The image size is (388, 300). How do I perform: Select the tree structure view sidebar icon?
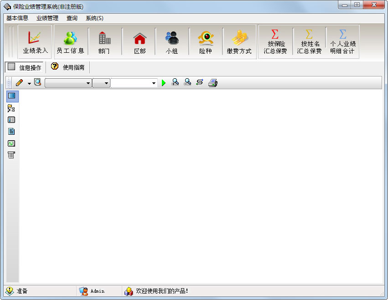click(x=11, y=108)
